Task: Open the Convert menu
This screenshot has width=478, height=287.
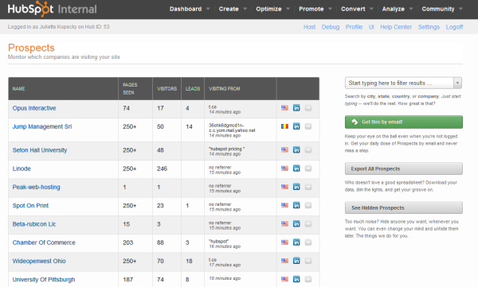Action: (x=353, y=9)
